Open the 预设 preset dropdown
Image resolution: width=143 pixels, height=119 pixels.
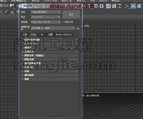click(x=46, y=17)
